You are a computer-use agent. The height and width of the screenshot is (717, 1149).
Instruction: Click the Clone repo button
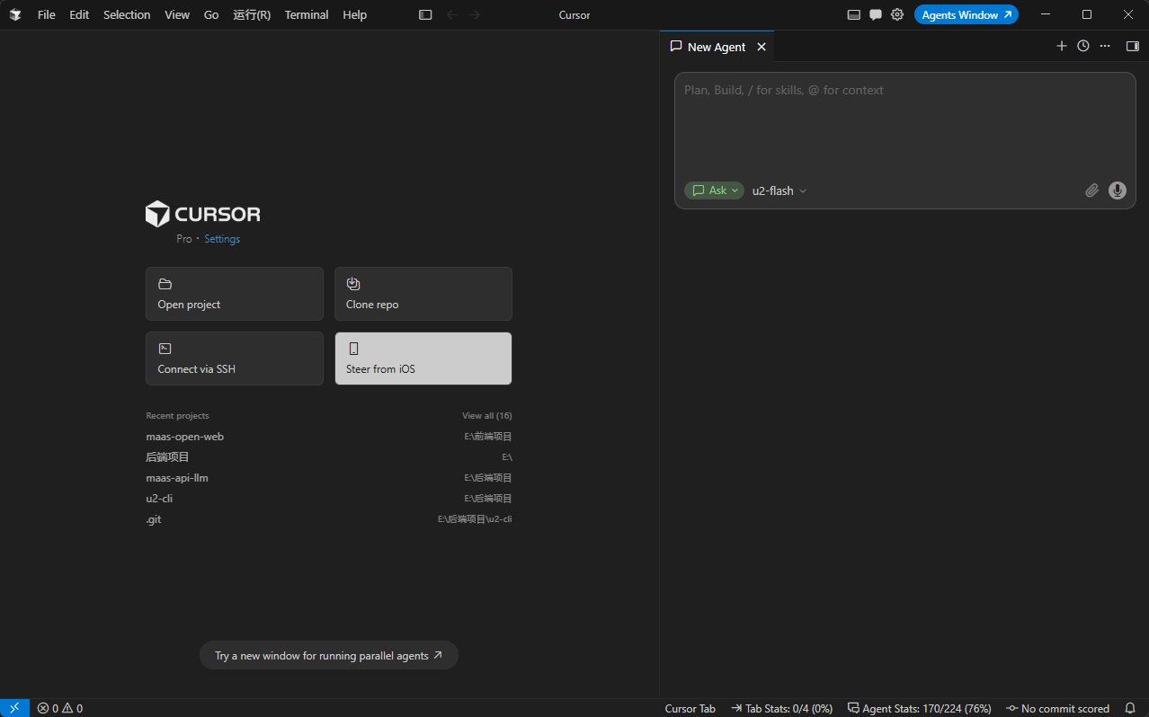click(x=423, y=294)
